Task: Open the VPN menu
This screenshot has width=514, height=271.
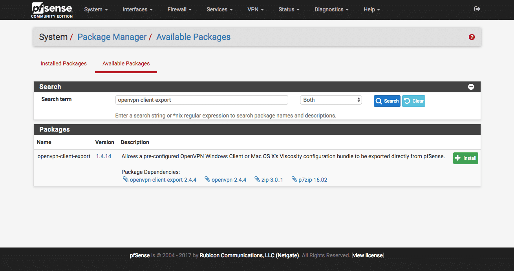Action: (x=256, y=9)
